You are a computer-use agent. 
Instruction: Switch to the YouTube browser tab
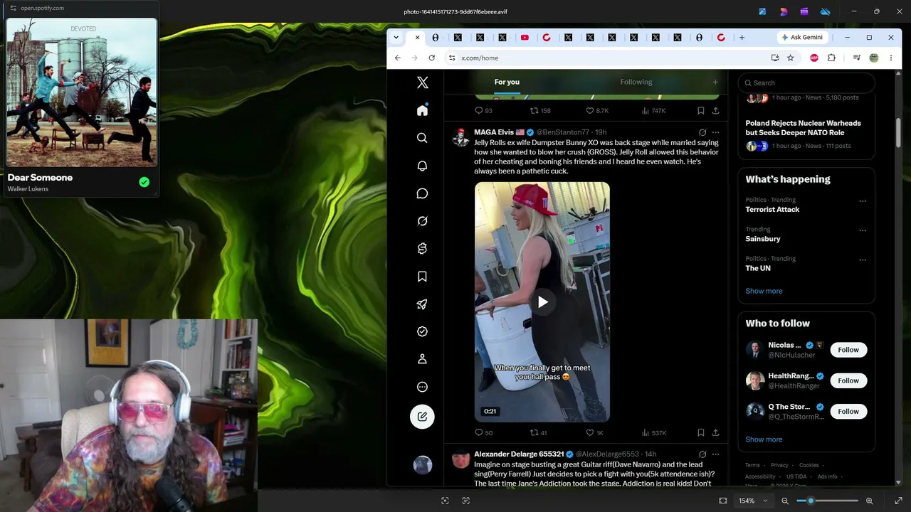click(525, 38)
